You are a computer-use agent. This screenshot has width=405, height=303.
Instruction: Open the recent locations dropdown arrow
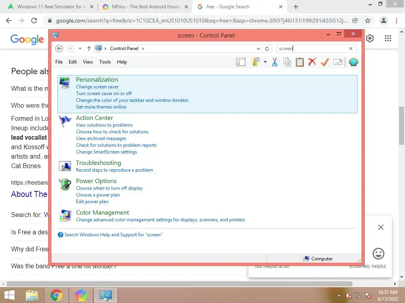(80, 49)
